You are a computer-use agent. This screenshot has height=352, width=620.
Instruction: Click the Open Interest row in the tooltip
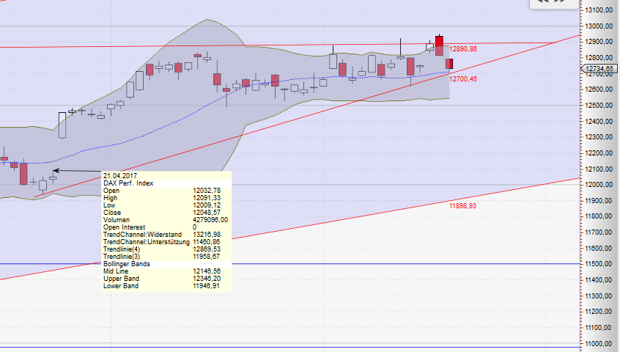point(166,227)
